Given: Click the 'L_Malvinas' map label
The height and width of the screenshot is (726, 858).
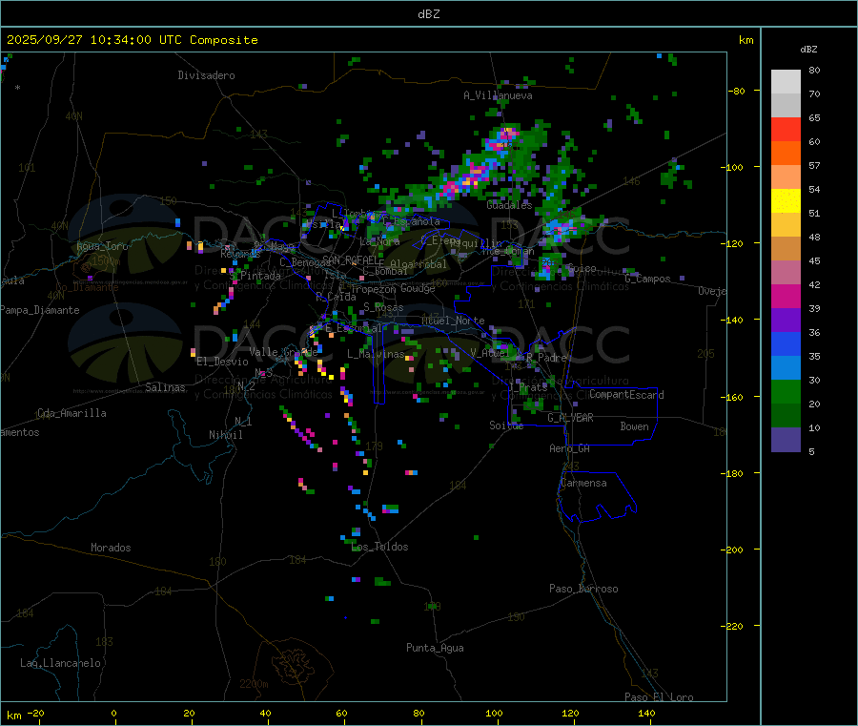Looking at the screenshot, I should 376,354.
